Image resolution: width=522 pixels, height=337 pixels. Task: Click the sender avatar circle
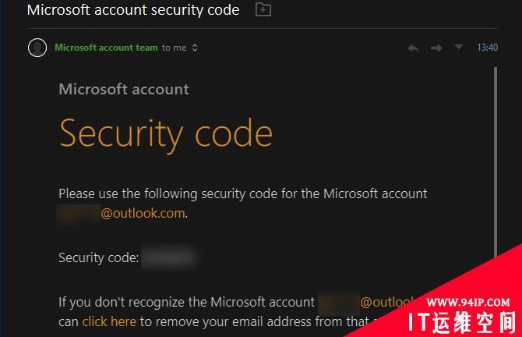point(37,48)
